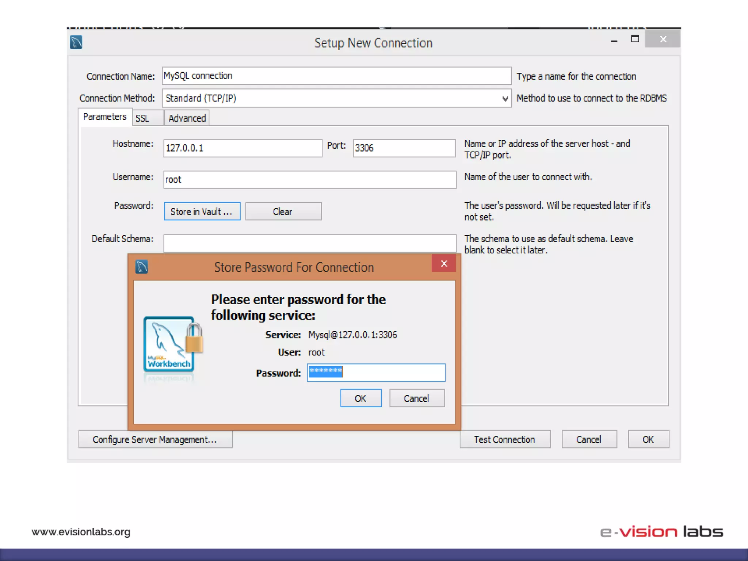Open the Advanced tab
The image size is (748, 561).
[x=187, y=118]
